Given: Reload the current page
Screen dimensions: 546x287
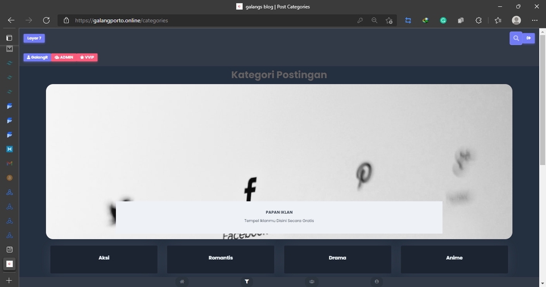Looking at the screenshot, I should [x=46, y=20].
